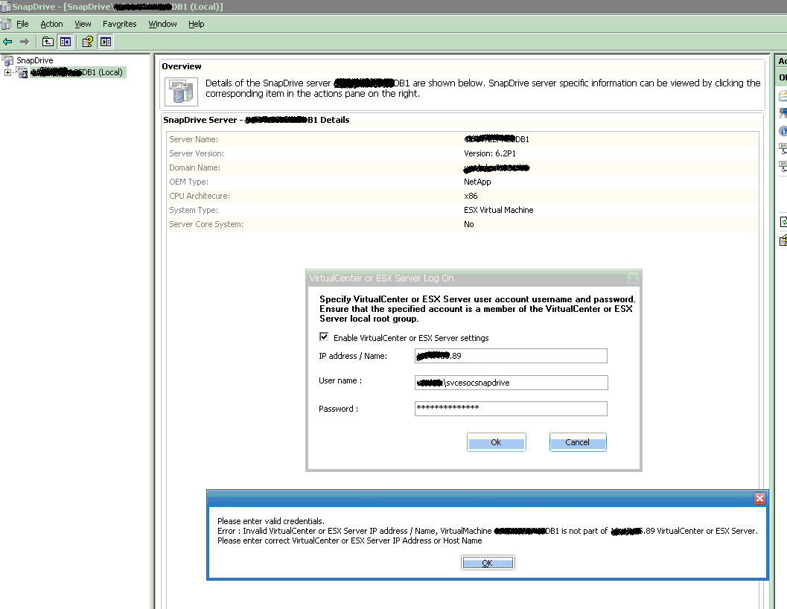This screenshot has height=609, width=787.
Task: Open the Favorites menu
Action: [119, 24]
